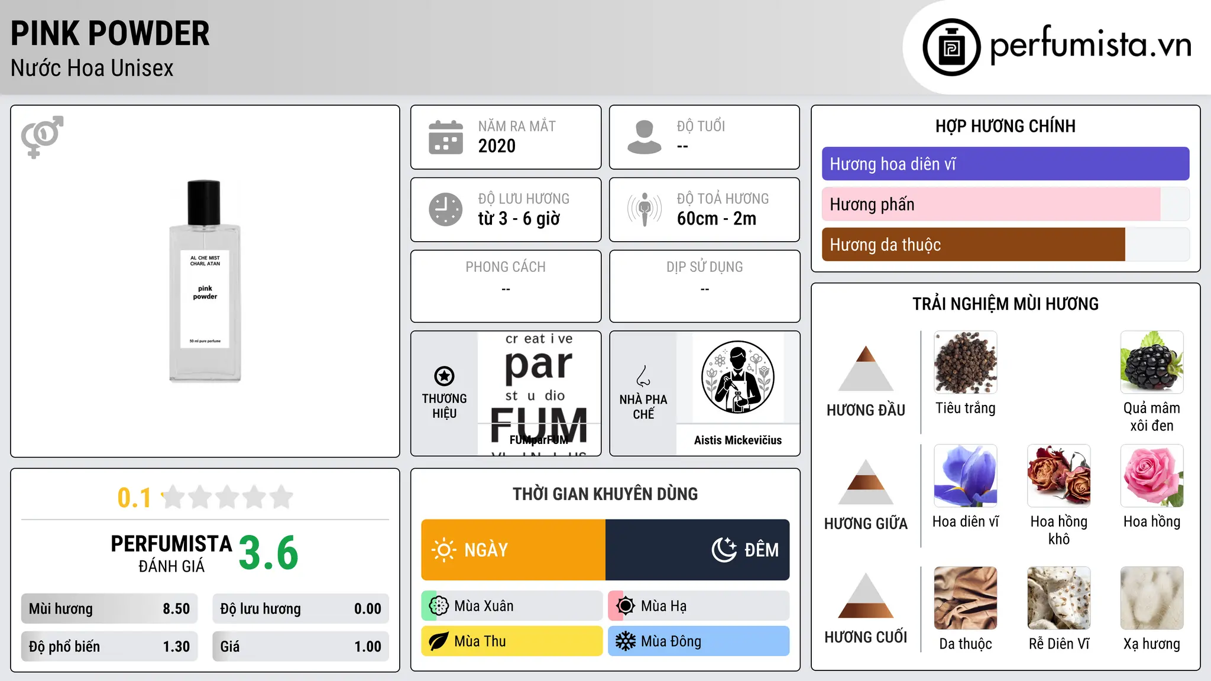Viewport: 1211px width, 681px height.
Task: Open the Quả mâm xôi đen note image
Action: click(x=1152, y=362)
